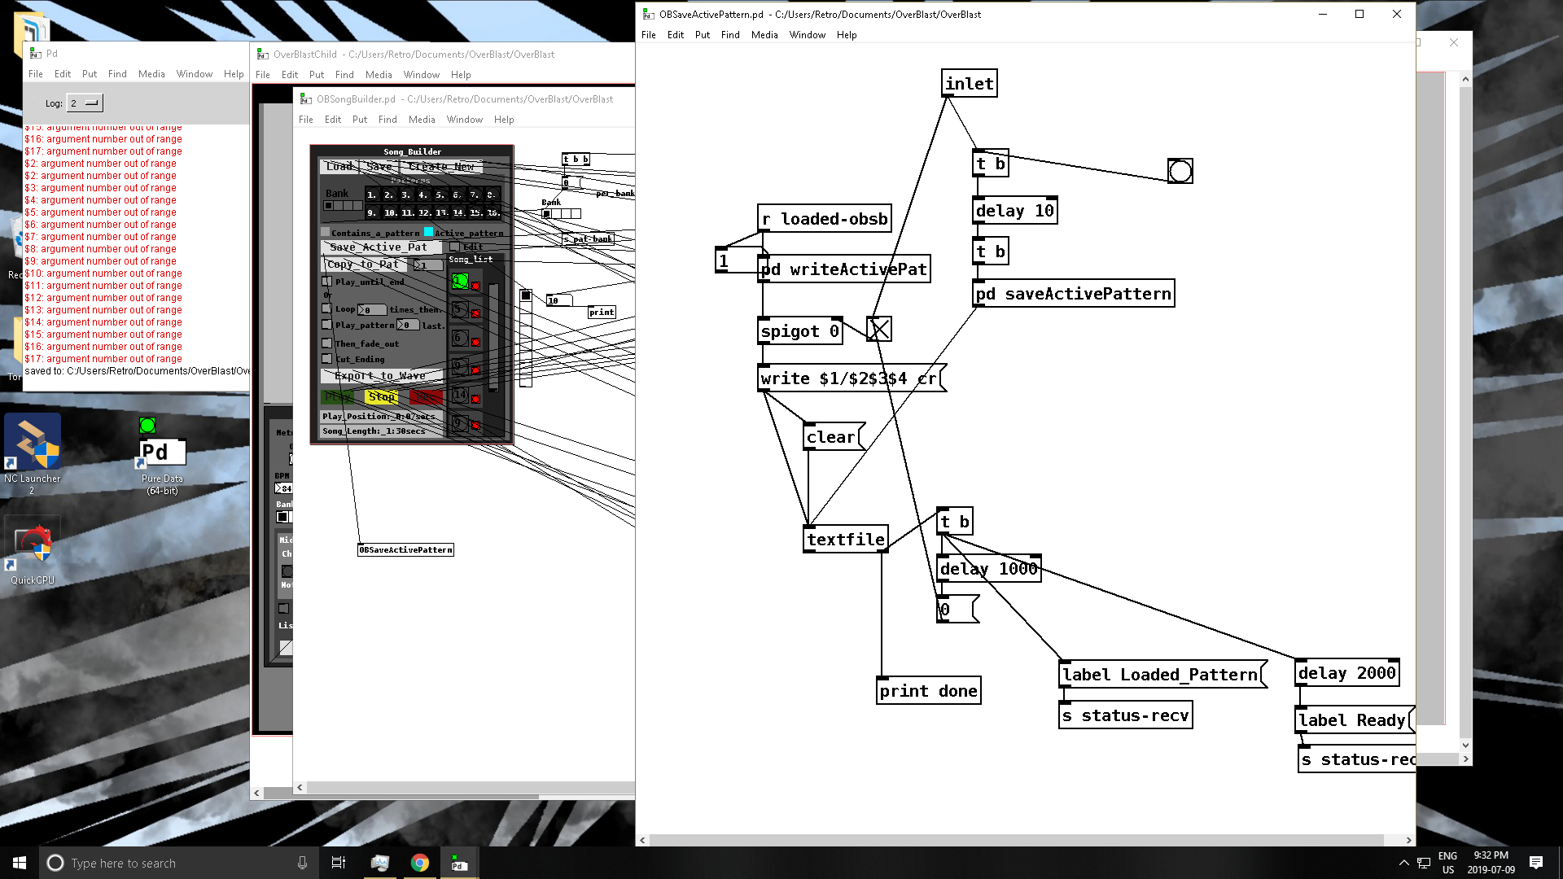Select pattern 16 in Song Builder
Image resolution: width=1563 pixels, height=879 pixels.
pos(492,212)
